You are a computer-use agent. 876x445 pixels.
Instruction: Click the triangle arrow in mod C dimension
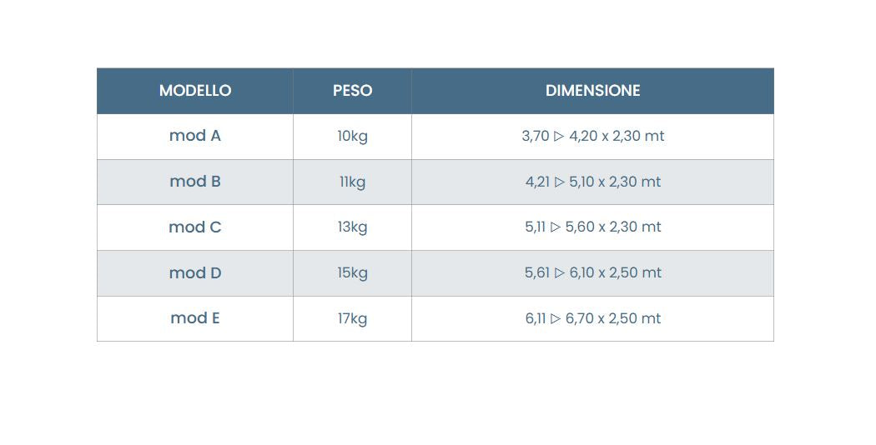point(556,227)
